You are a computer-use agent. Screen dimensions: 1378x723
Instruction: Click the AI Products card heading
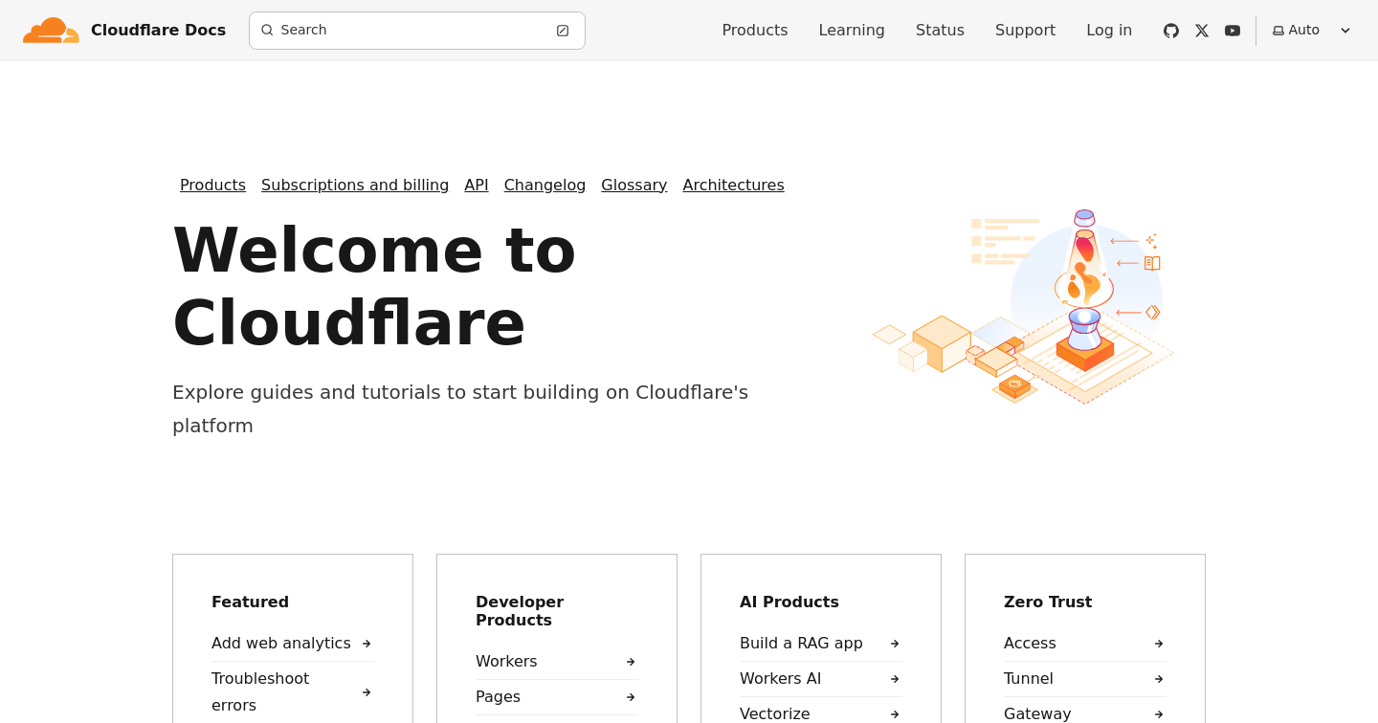[789, 602]
